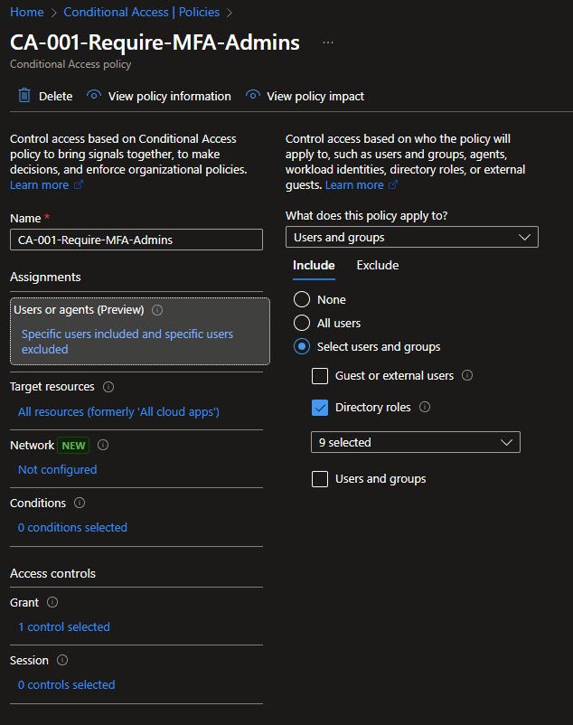Select the Include tab
This screenshot has width=573, height=725.
(x=314, y=265)
